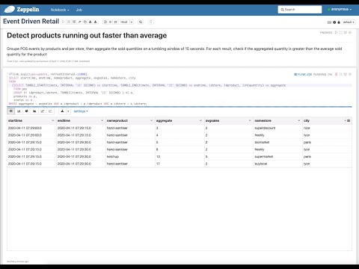
Task: Open version control commit icon
Action: 105,22
